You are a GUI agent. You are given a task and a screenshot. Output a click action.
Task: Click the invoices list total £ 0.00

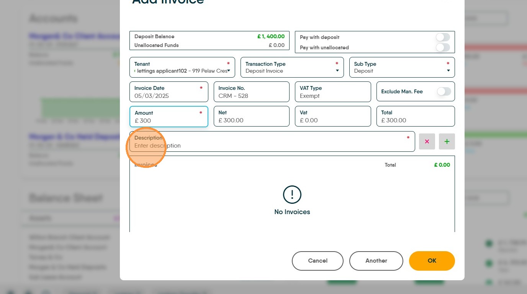pos(442,165)
